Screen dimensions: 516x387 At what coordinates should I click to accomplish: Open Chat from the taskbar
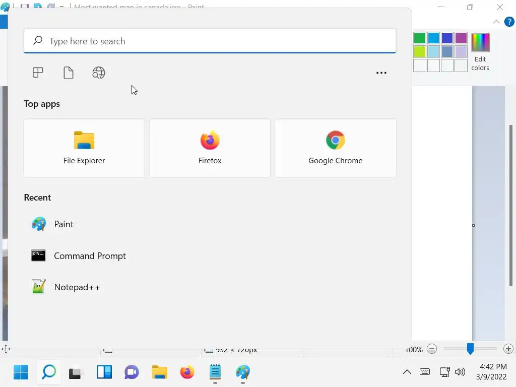coord(132,372)
